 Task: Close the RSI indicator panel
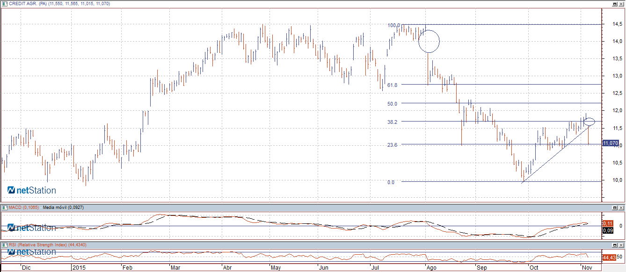pos(621,244)
